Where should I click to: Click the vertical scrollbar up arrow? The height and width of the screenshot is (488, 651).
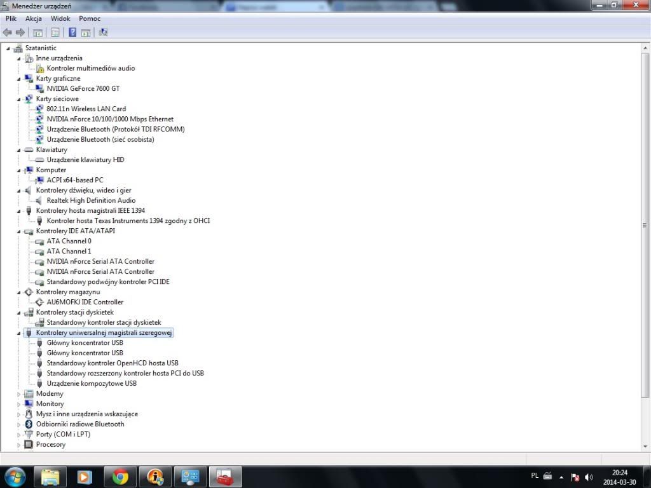[645, 48]
